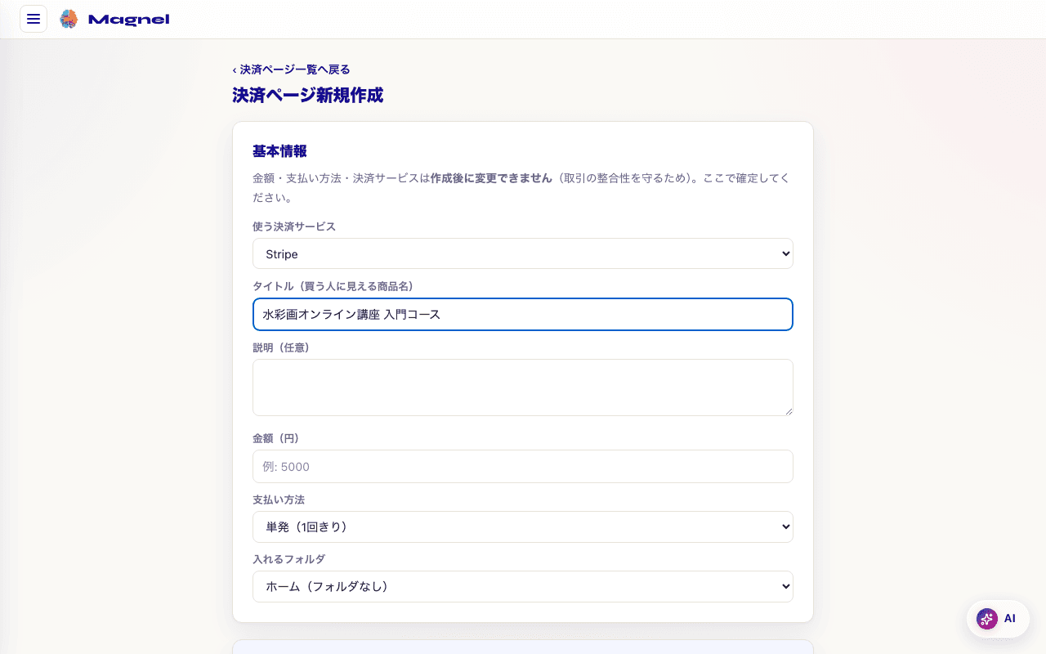This screenshot has height=654, width=1046.
Task: Open the 使う決済サービス Stripe dropdown
Action: (x=523, y=253)
